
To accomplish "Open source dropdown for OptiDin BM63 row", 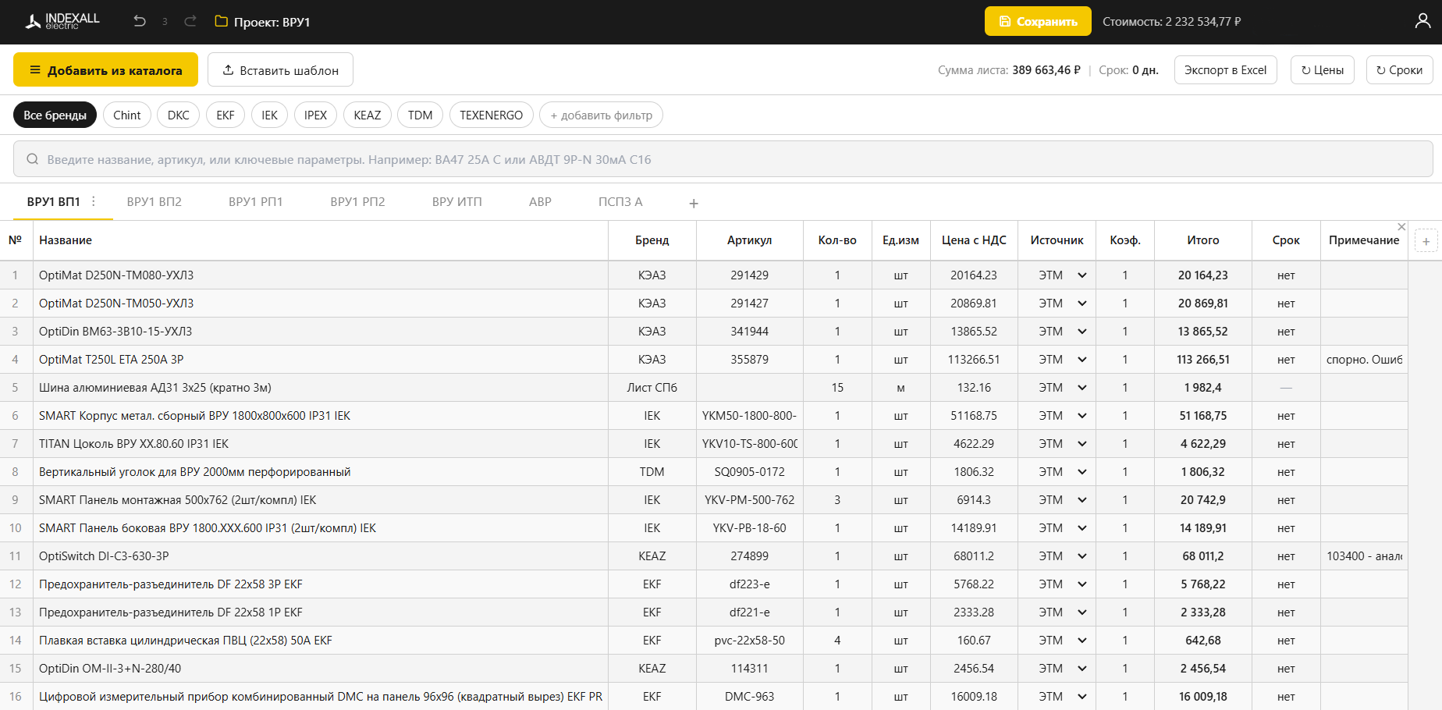I will (x=1081, y=332).
